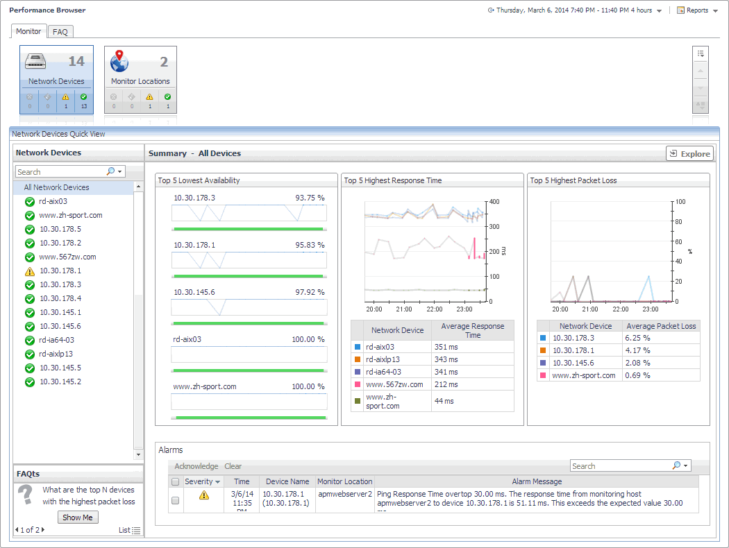Select the Network Devices tile icon

(35, 62)
